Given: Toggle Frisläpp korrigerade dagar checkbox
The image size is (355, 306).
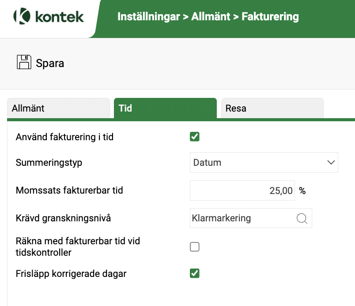Looking at the screenshot, I should tap(195, 273).
